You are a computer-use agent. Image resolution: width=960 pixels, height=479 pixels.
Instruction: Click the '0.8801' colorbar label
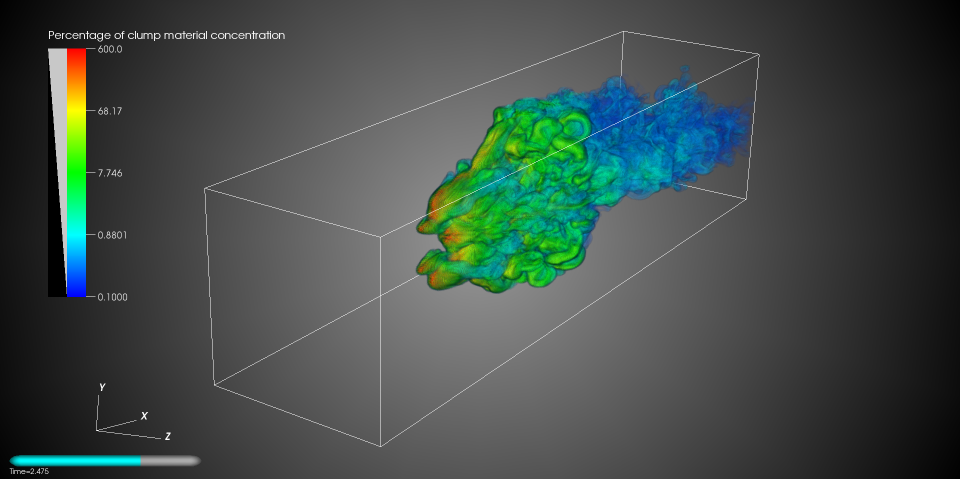tap(112, 235)
